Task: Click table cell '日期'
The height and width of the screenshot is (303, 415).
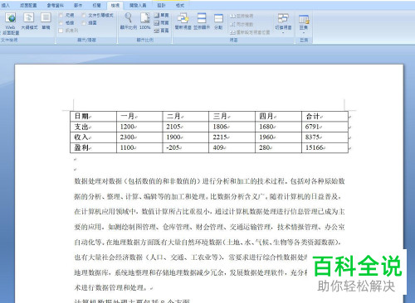Action: pyautogui.click(x=94, y=117)
